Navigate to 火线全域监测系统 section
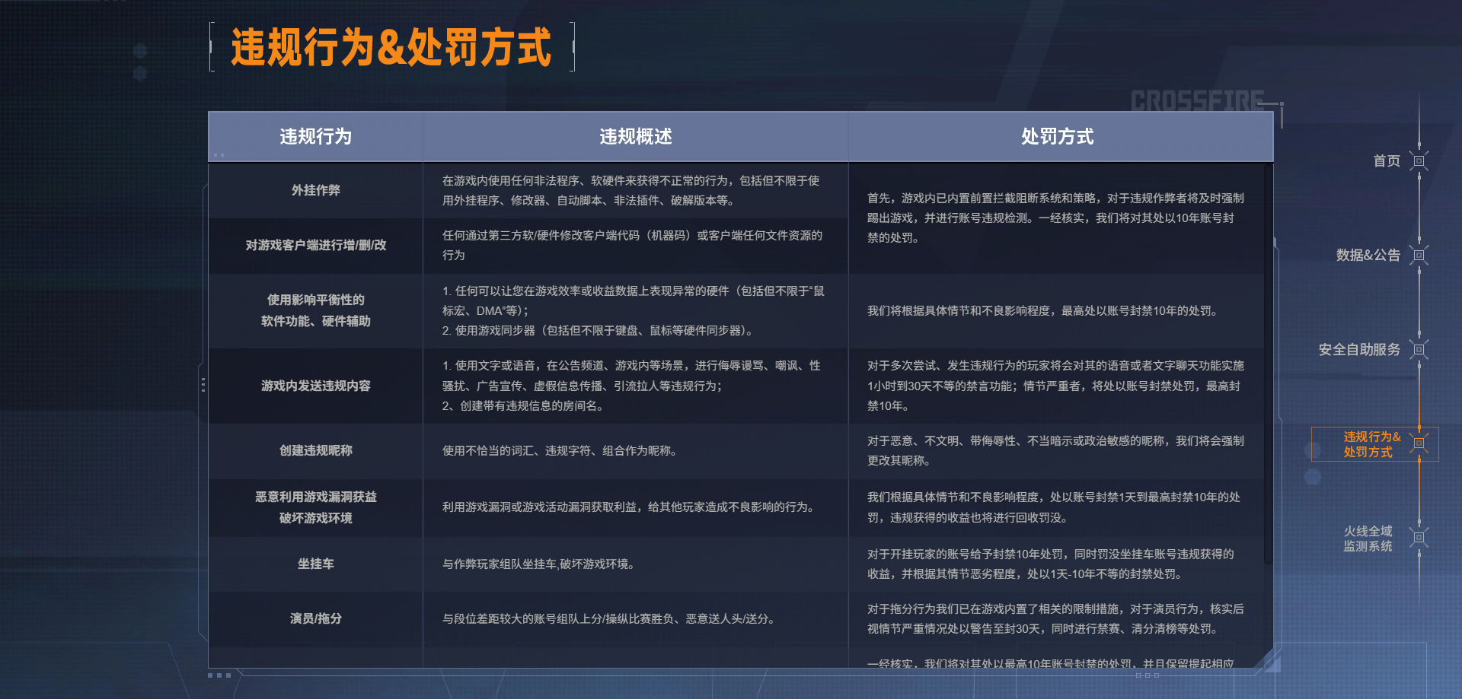1462x699 pixels. point(1368,539)
